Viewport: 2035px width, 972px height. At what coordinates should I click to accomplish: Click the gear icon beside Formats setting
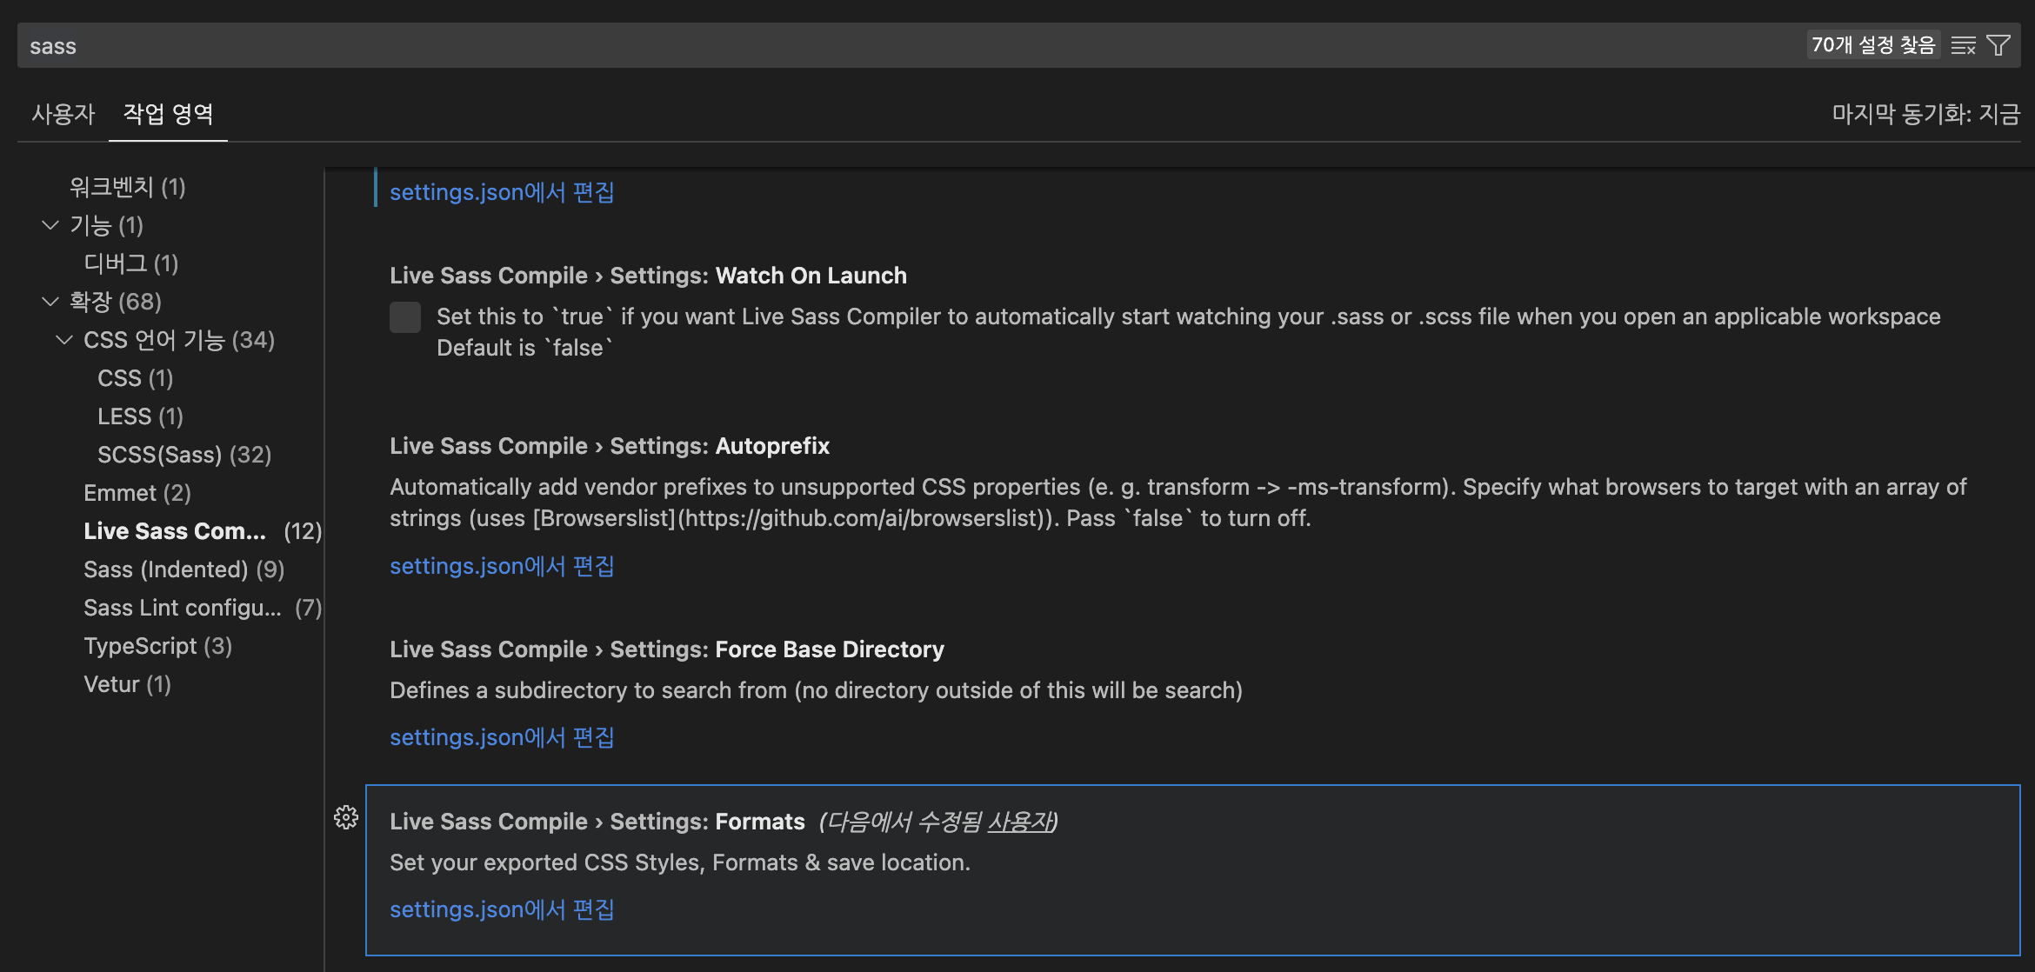(346, 817)
